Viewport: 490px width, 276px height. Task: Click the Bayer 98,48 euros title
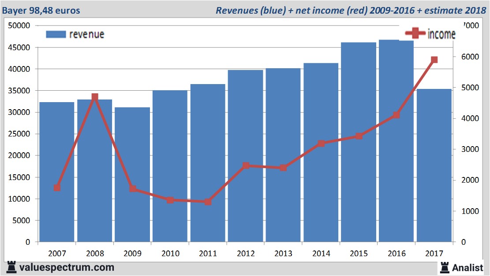click(41, 10)
